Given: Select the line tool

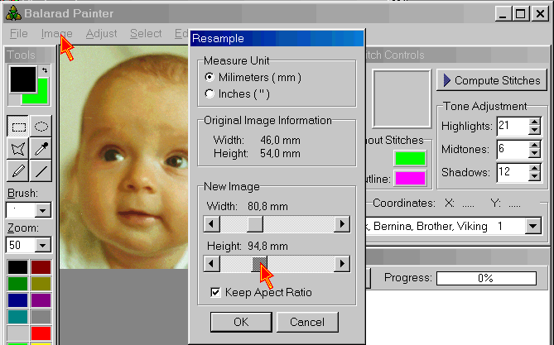Looking at the screenshot, I should 41,171.
